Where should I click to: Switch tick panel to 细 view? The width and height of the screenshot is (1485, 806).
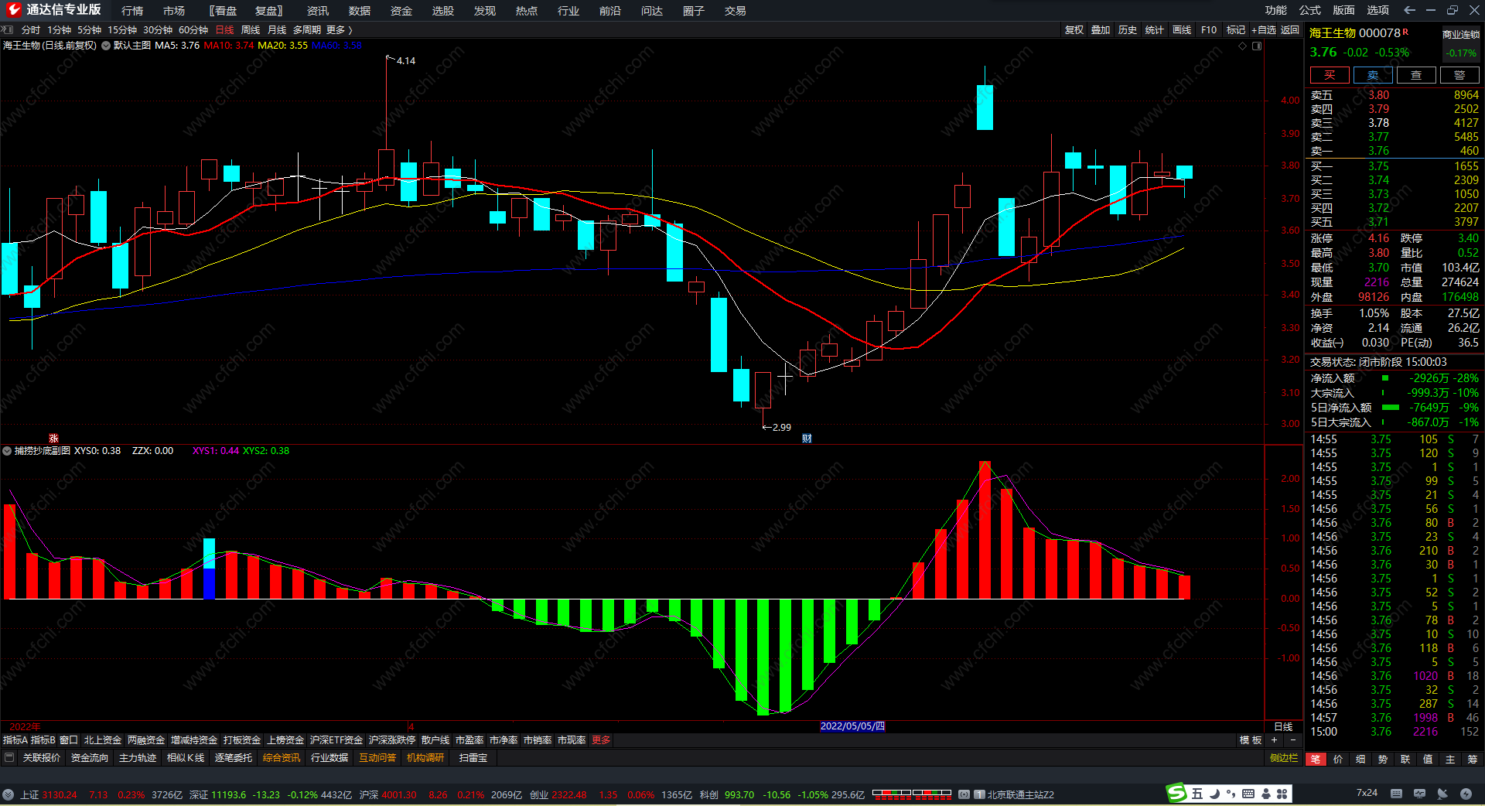click(1360, 759)
